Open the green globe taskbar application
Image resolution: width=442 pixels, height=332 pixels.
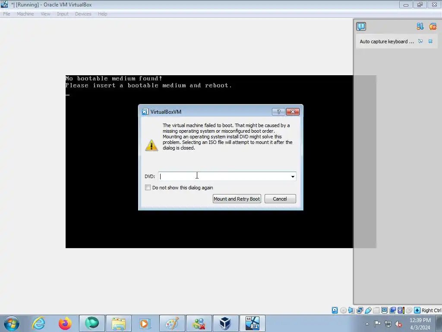(92, 323)
